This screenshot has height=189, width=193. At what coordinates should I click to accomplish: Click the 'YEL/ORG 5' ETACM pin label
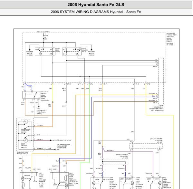153,94
